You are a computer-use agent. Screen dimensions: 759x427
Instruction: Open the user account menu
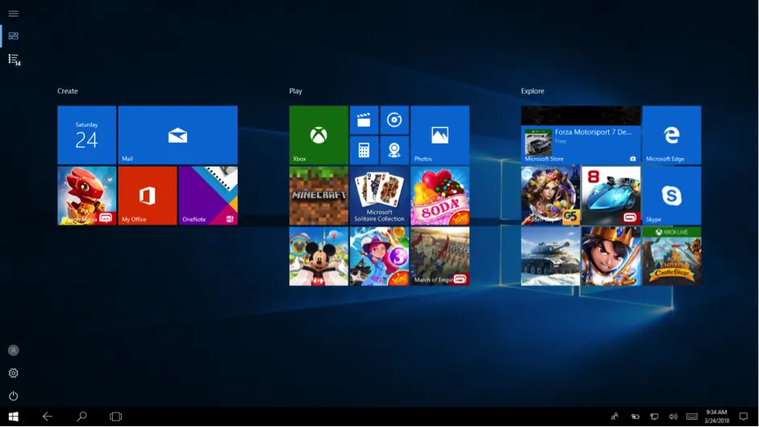tap(13, 350)
